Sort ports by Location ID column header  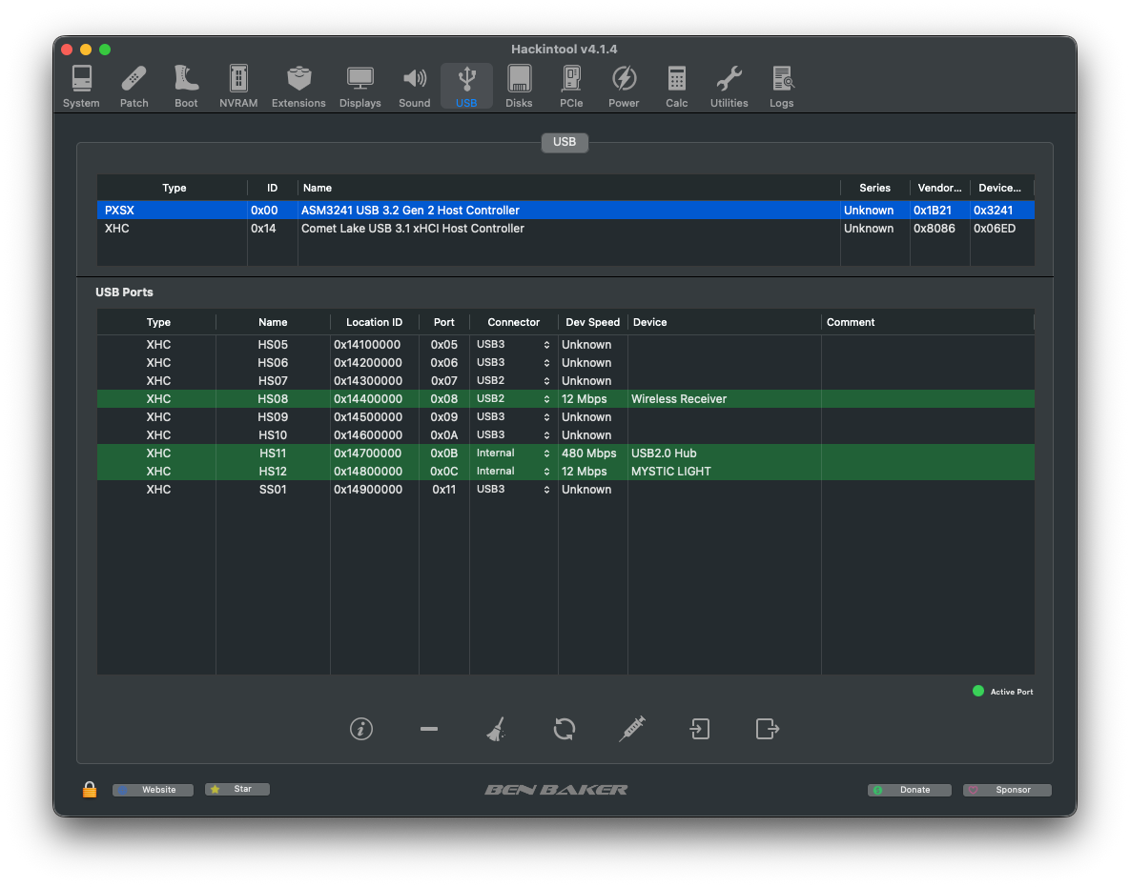pyautogui.click(x=374, y=322)
